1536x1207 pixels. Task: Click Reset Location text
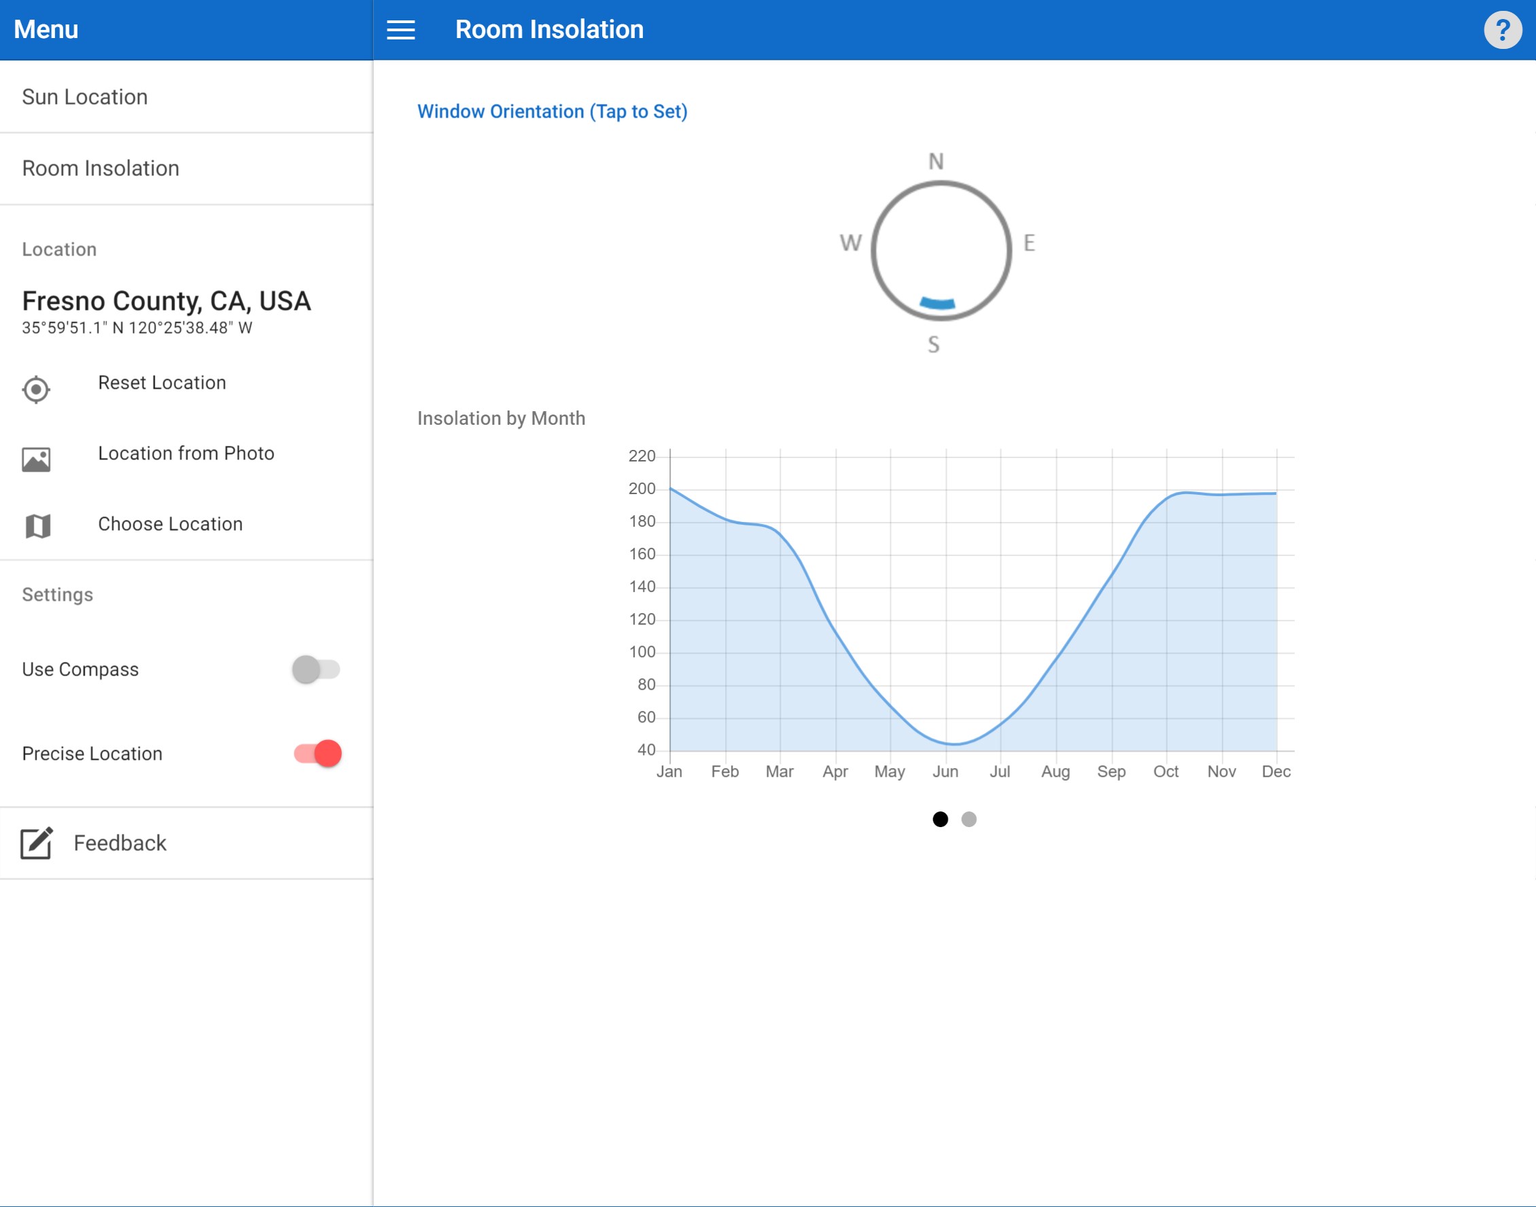[x=162, y=383]
